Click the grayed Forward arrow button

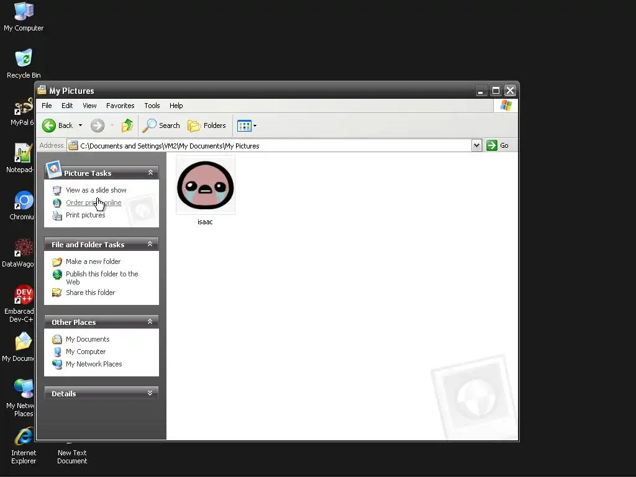[x=98, y=125]
